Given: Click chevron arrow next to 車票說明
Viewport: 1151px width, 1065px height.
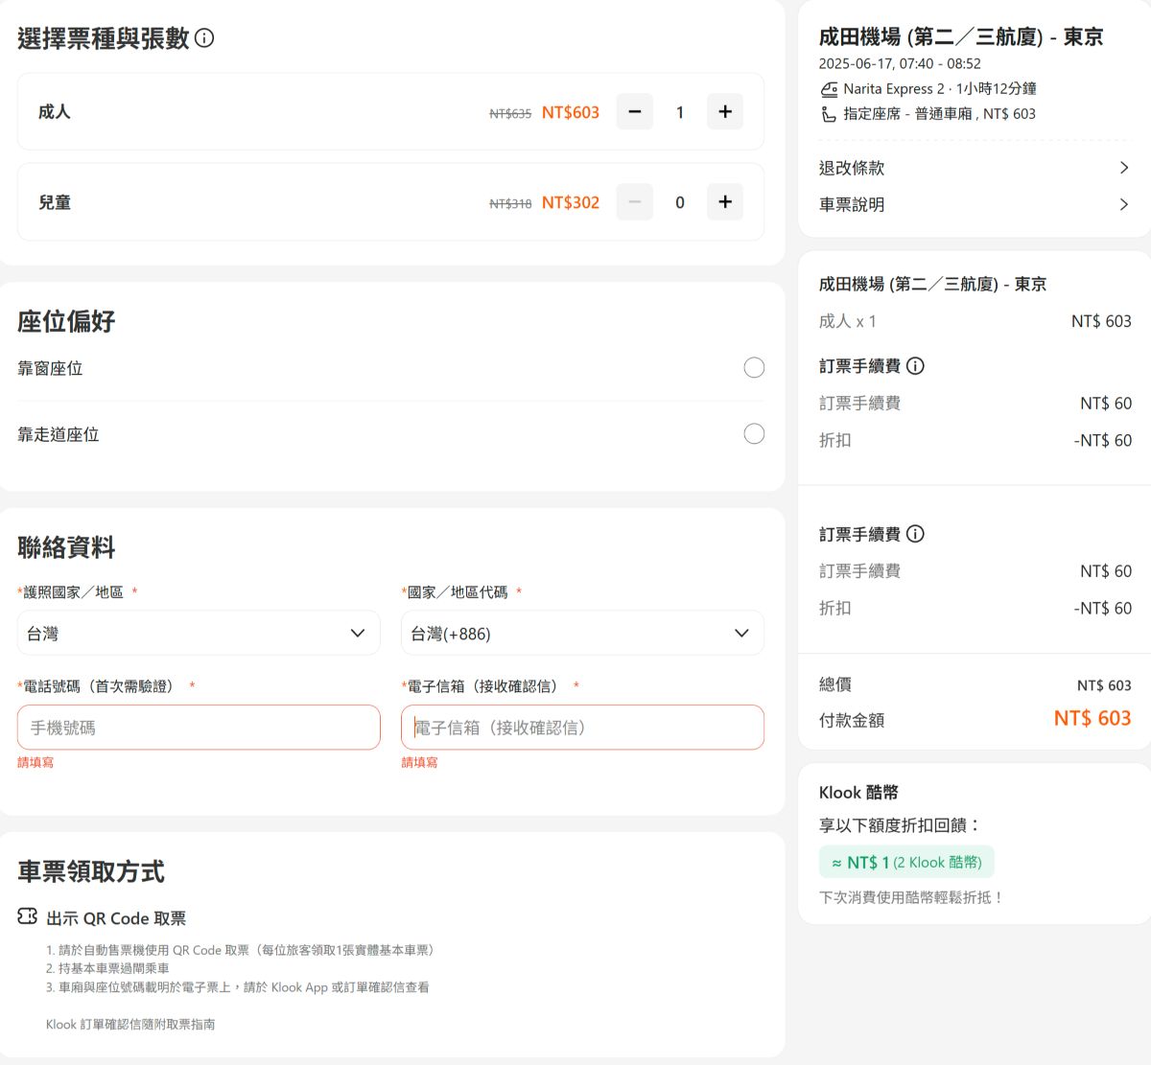Looking at the screenshot, I should coord(1124,204).
